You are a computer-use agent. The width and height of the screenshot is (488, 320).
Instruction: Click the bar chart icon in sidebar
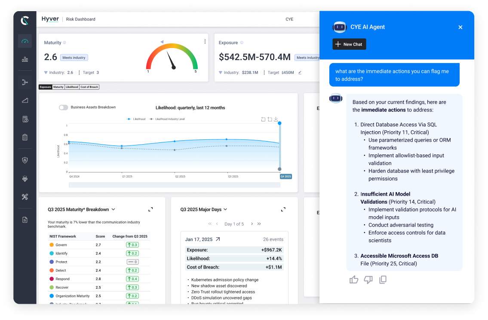25,59
